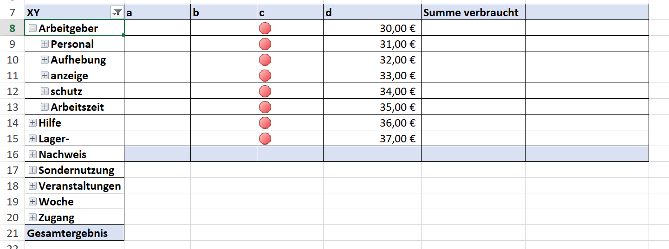
Task: Select the Sondernutzung label text
Action: 77,170
